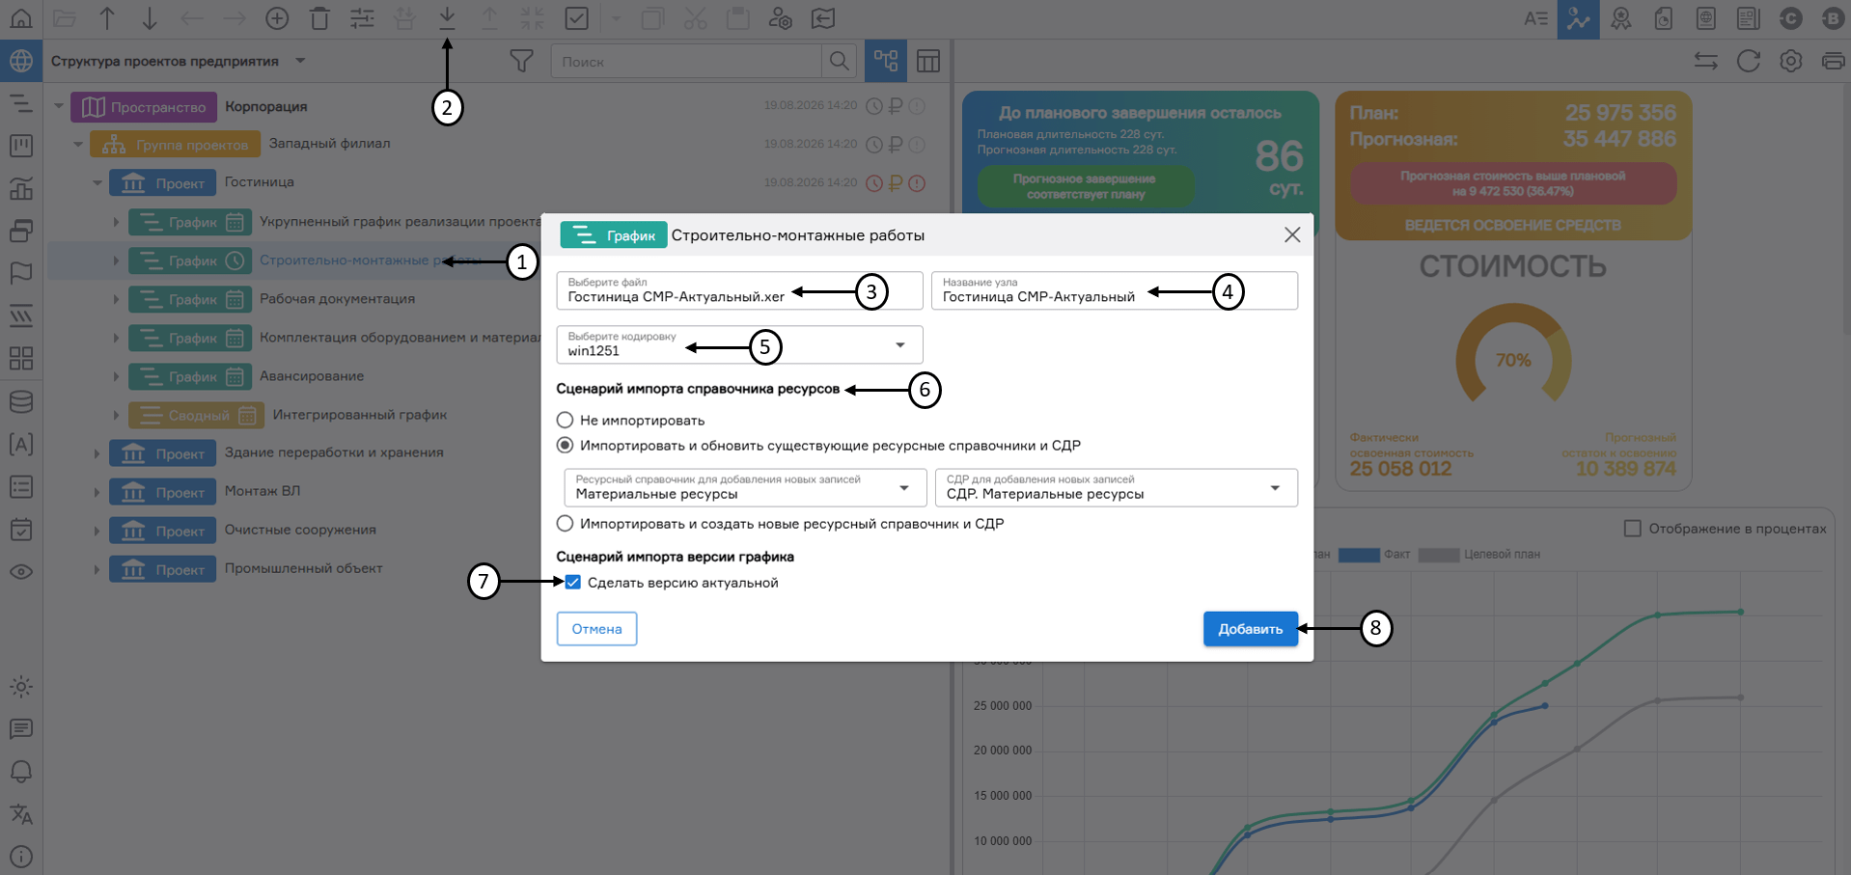
Task: Click the move down arrow toolbar icon
Action: 150,18
